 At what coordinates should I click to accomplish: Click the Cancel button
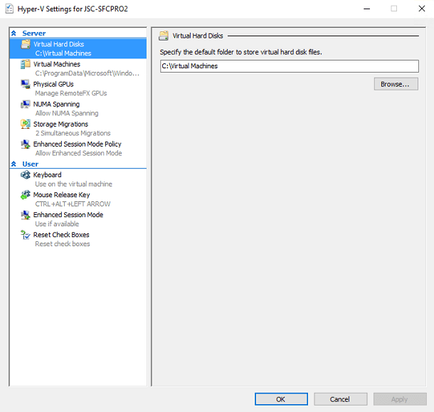tap(341, 399)
